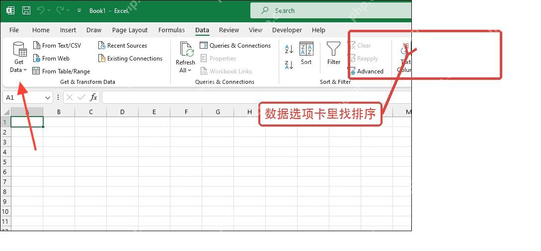The width and height of the screenshot is (541, 251).
Task: Click Workbook Links
Action: coord(226,71)
